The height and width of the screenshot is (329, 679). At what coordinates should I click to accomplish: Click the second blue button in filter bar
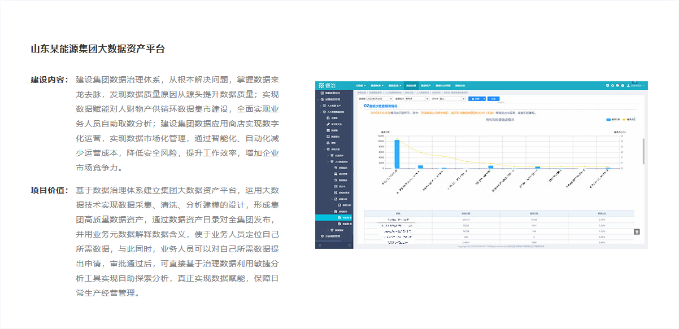pos(494,98)
